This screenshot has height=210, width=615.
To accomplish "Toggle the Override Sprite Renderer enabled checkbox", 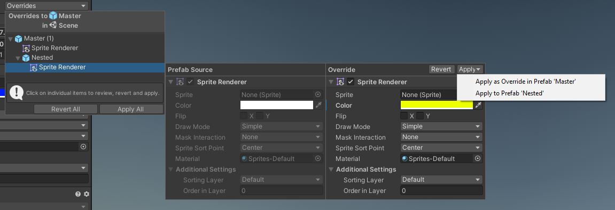I will point(351,82).
